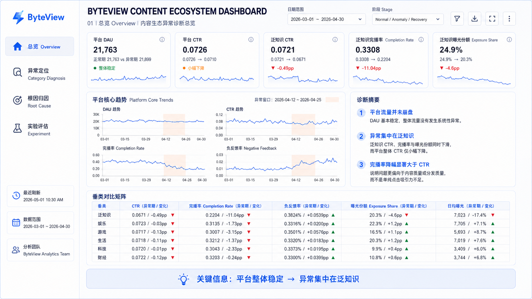Click the 异常集中在泛知识 heading link

tap(392, 136)
